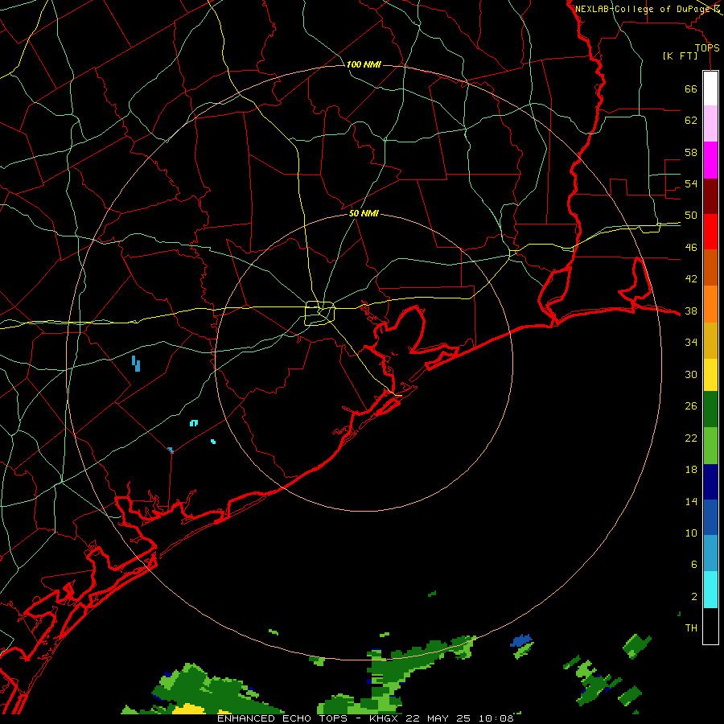Click the legend value 34
Screen dimensions: 724x724
[691, 343]
